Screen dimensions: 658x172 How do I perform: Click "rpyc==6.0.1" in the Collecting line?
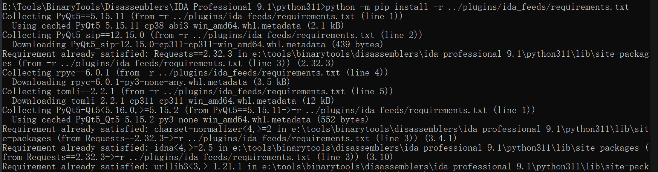83,72
